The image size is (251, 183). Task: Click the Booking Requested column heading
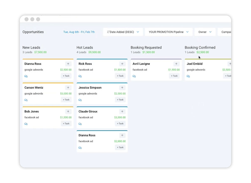pos(146,47)
